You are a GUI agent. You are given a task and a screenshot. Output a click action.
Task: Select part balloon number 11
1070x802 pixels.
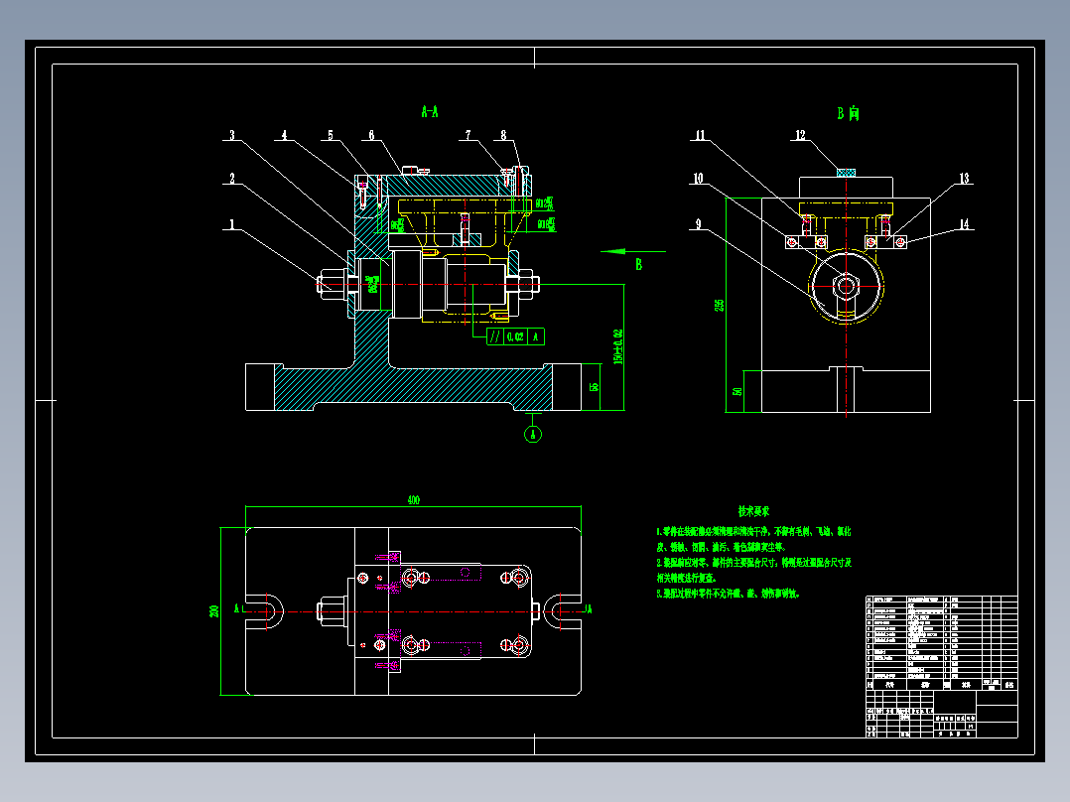click(700, 135)
